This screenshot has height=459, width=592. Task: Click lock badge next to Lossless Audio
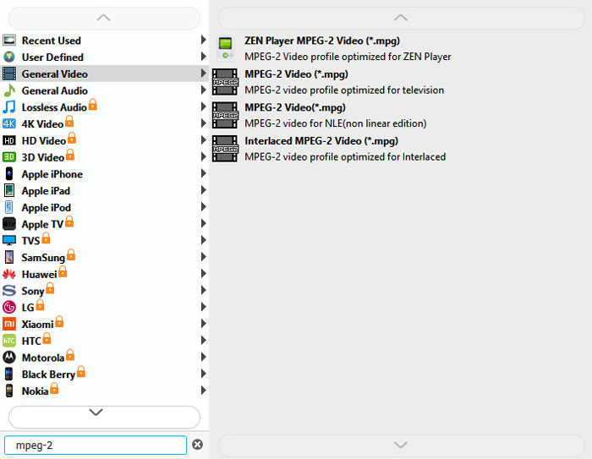92,105
